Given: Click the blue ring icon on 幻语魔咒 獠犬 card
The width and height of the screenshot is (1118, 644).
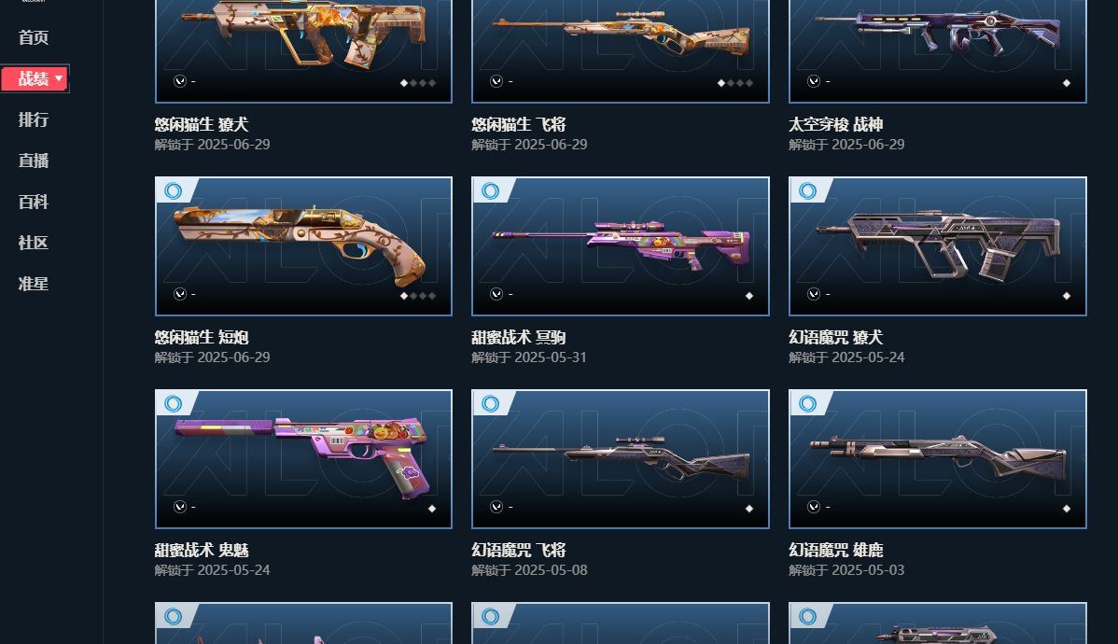Looking at the screenshot, I should click(807, 191).
